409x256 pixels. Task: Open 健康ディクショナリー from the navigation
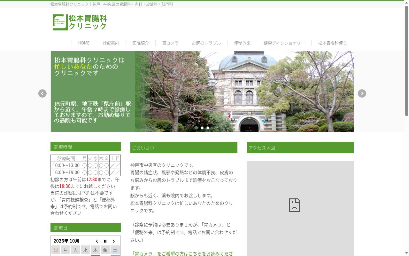(284, 43)
